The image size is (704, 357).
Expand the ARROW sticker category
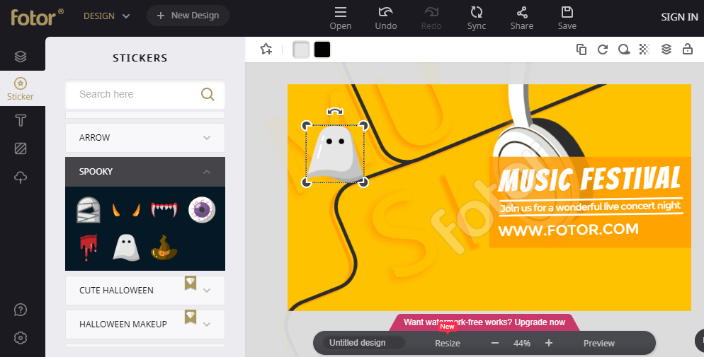coord(145,138)
